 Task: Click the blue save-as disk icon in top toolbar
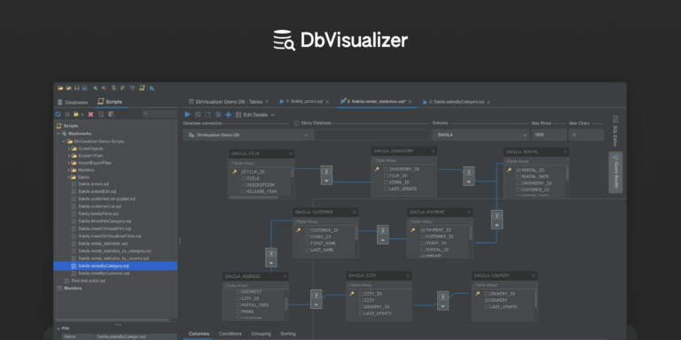pyautogui.click(x=85, y=88)
